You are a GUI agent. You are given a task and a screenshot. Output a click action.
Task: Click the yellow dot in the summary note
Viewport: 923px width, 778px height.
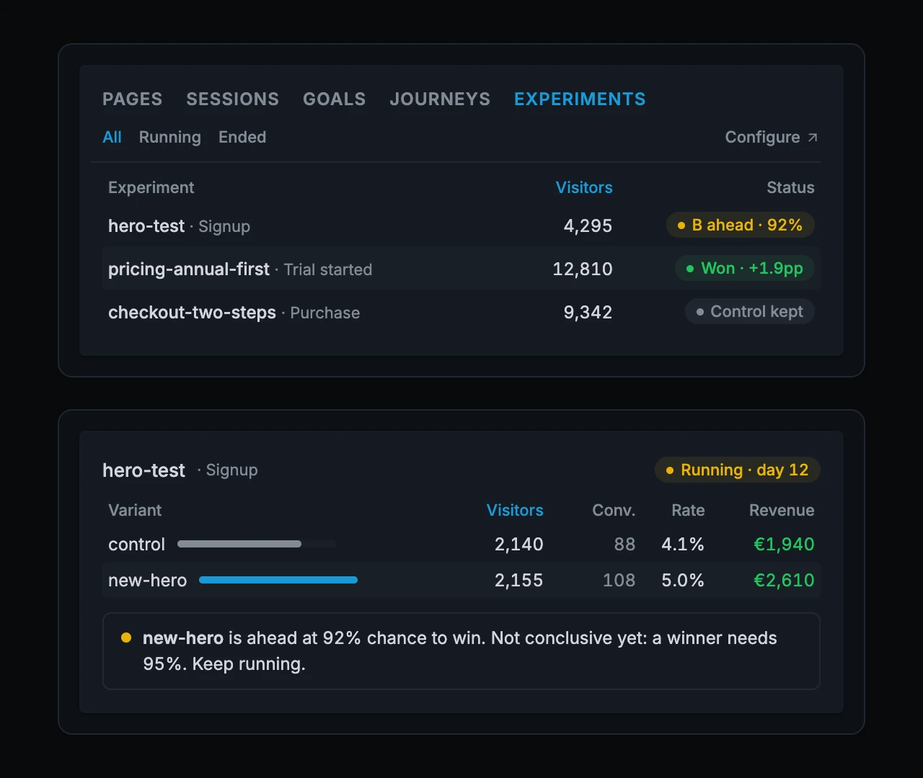[x=126, y=638]
